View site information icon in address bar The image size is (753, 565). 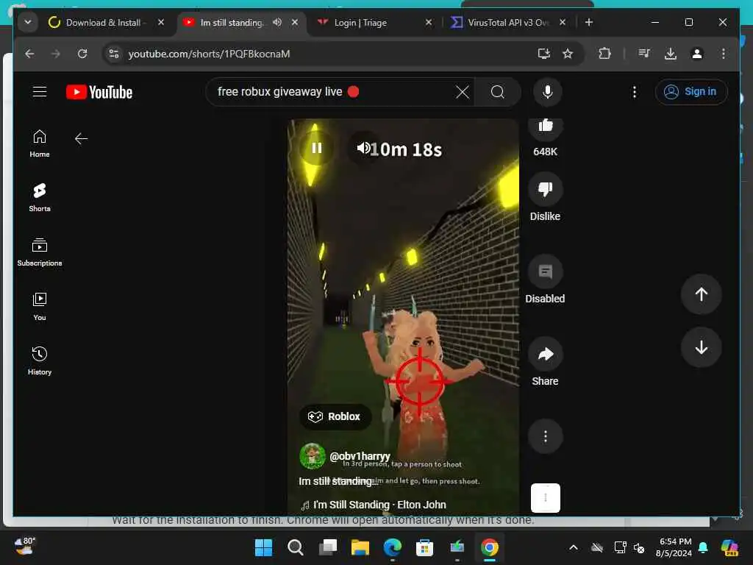[114, 54]
